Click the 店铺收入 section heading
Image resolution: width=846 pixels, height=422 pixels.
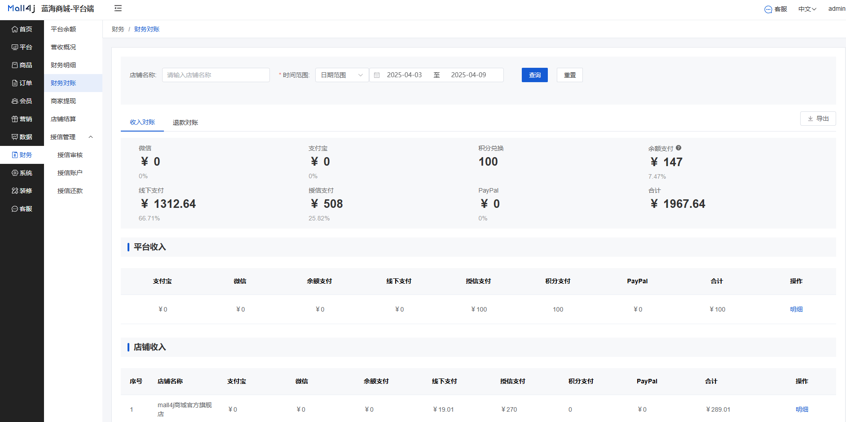[x=150, y=347]
